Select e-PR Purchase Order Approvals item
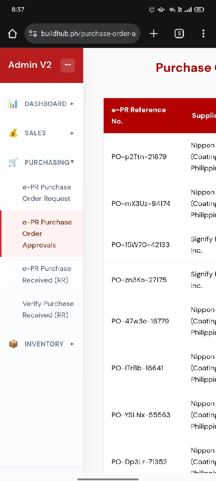This screenshot has height=481, width=216. click(46, 233)
